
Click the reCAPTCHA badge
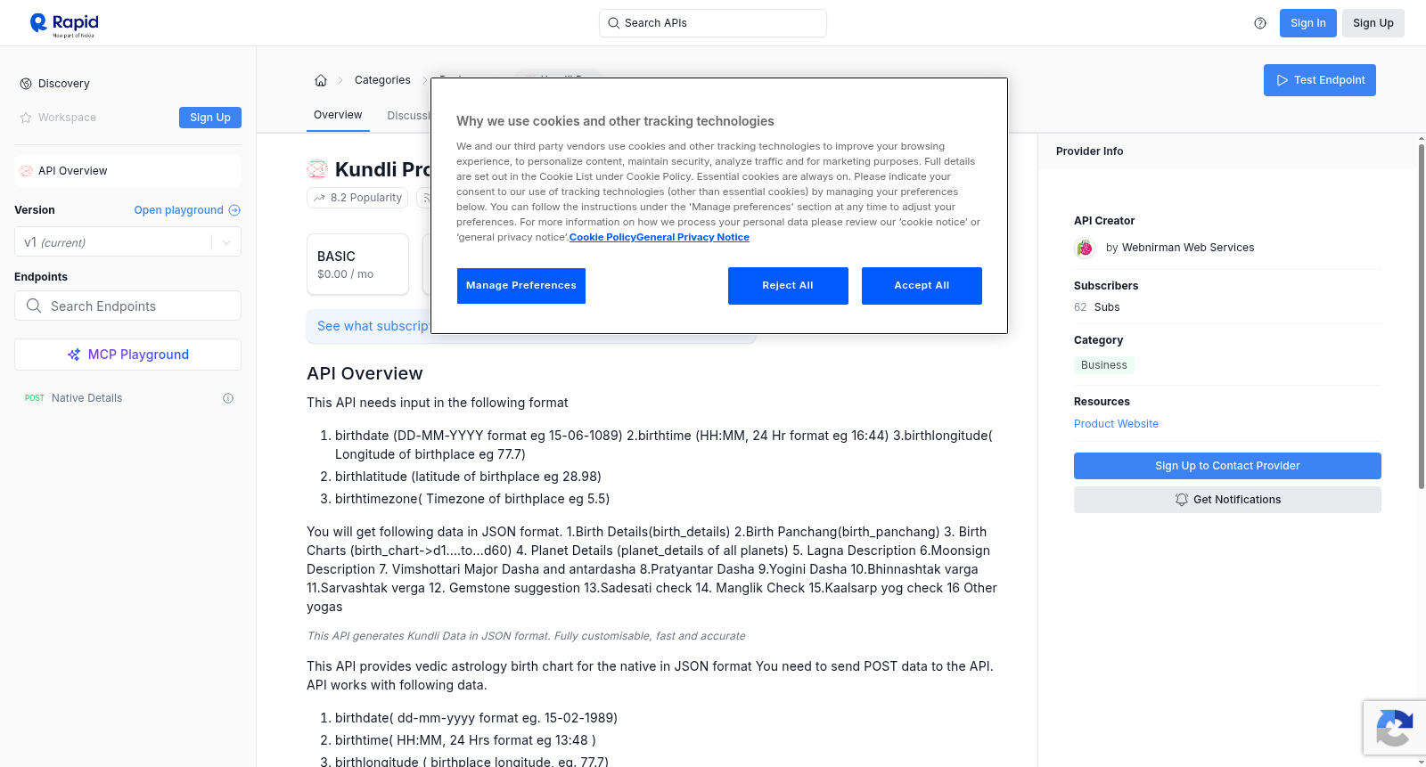click(1394, 728)
